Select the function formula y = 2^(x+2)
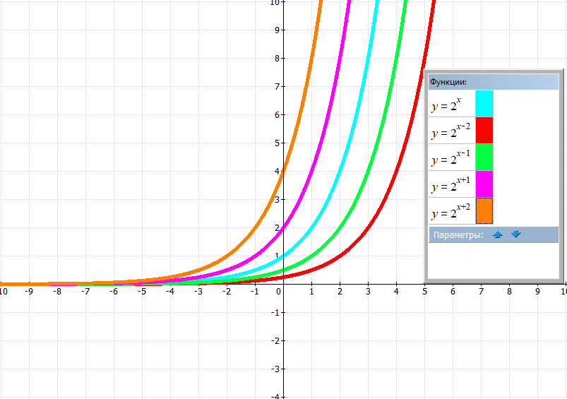The height and width of the screenshot is (399, 567). [450, 211]
